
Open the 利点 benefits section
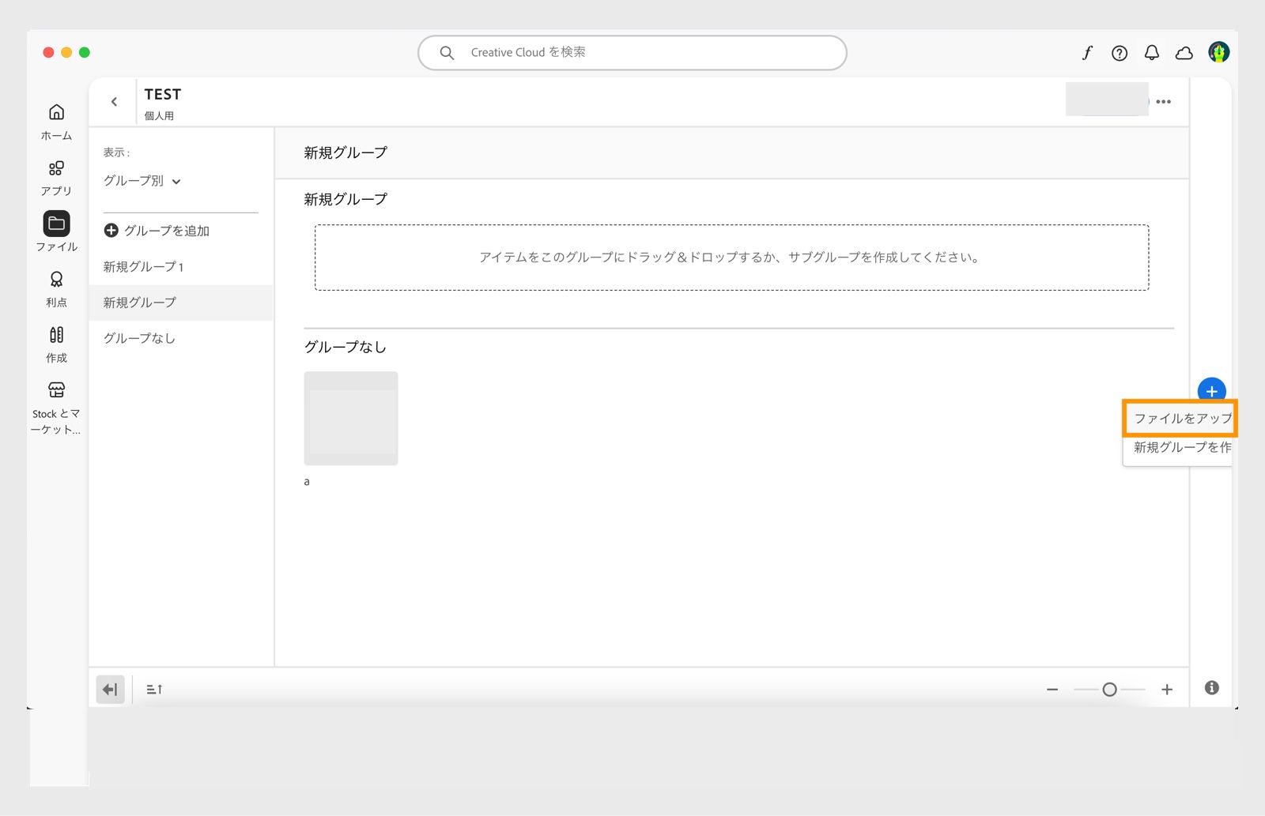(56, 289)
